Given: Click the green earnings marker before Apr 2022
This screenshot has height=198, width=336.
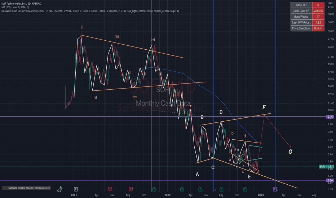Looking at the screenshot, I should (x=182, y=189).
